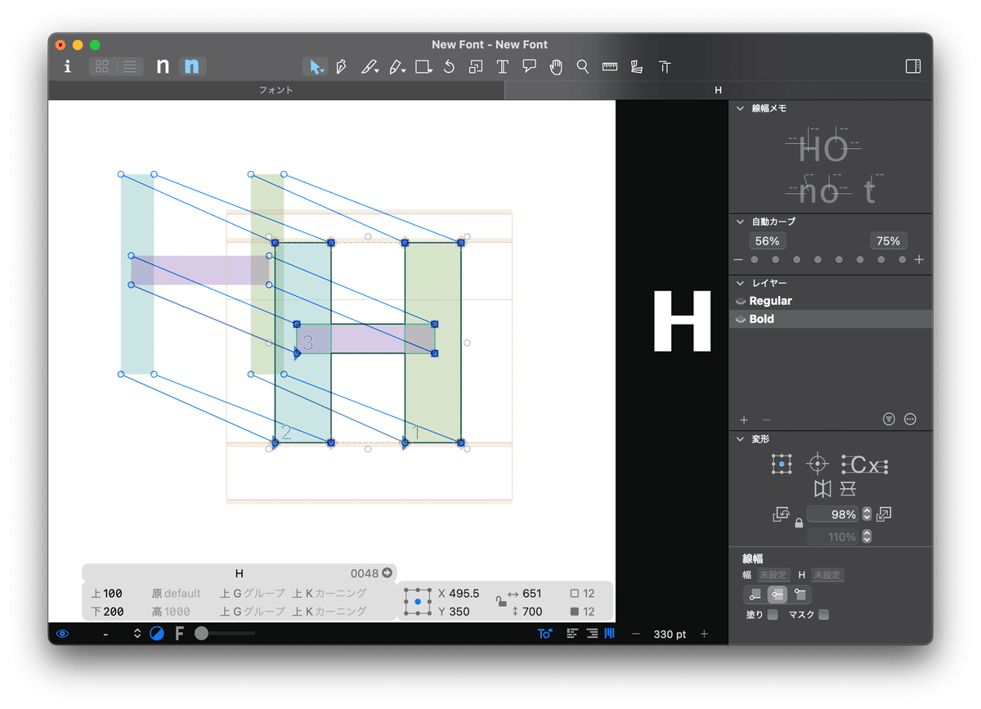Click the stepper next to 98%
The width and height of the screenshot is (981, 709).
coord(867,514)
